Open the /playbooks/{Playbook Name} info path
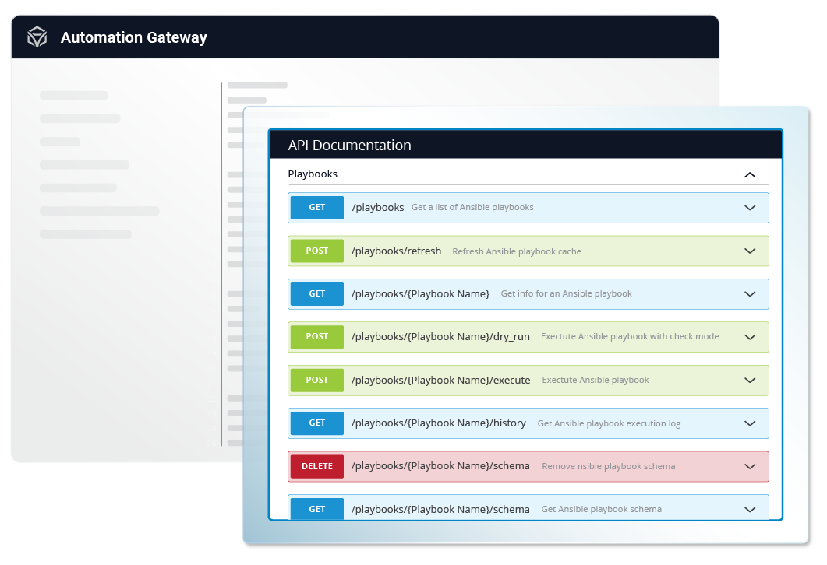Viewport: 827px width, 565px height. coord(420,294)
